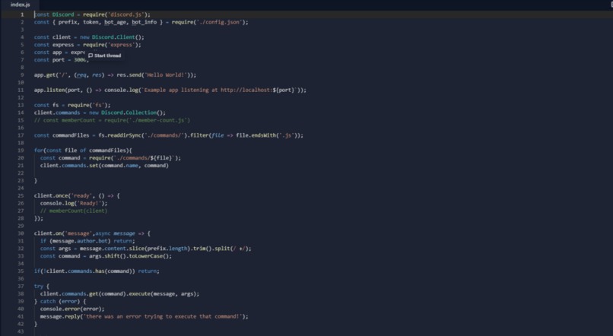Click the 'const fs = require('fs')' line

click(x=72, y=105)
